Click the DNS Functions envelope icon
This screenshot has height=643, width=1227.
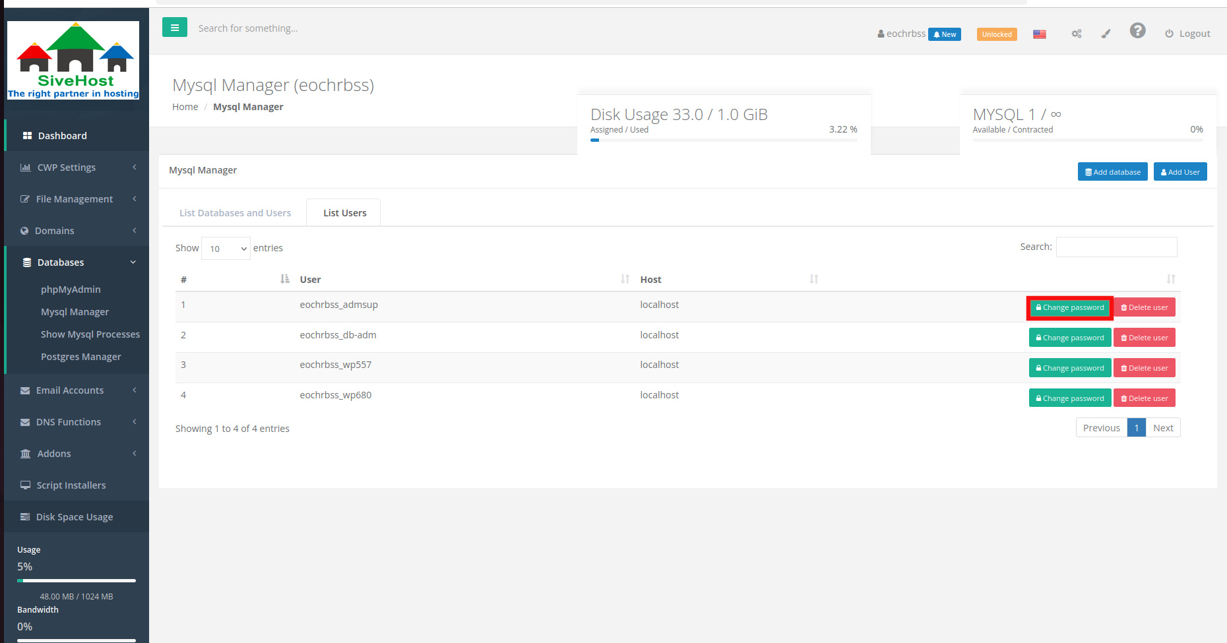coord(25,422)
